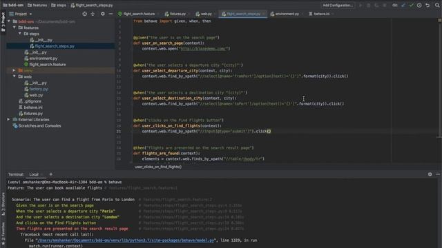This screenshot has height=248, width=442.
Task: Open the Project view dropdown
Action: click(x=21, y=14)
